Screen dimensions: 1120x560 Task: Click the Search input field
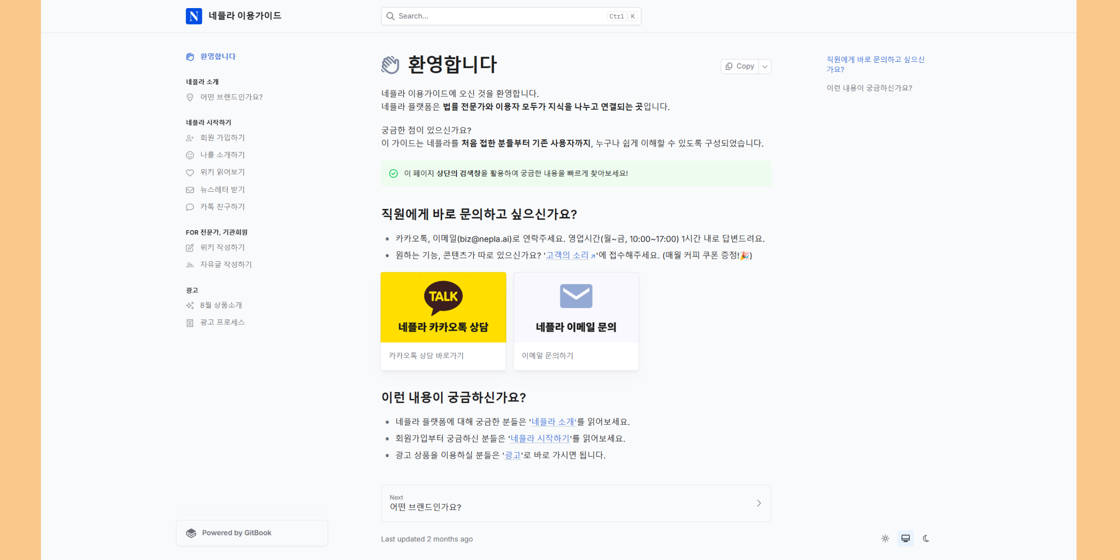coord(500,16)
